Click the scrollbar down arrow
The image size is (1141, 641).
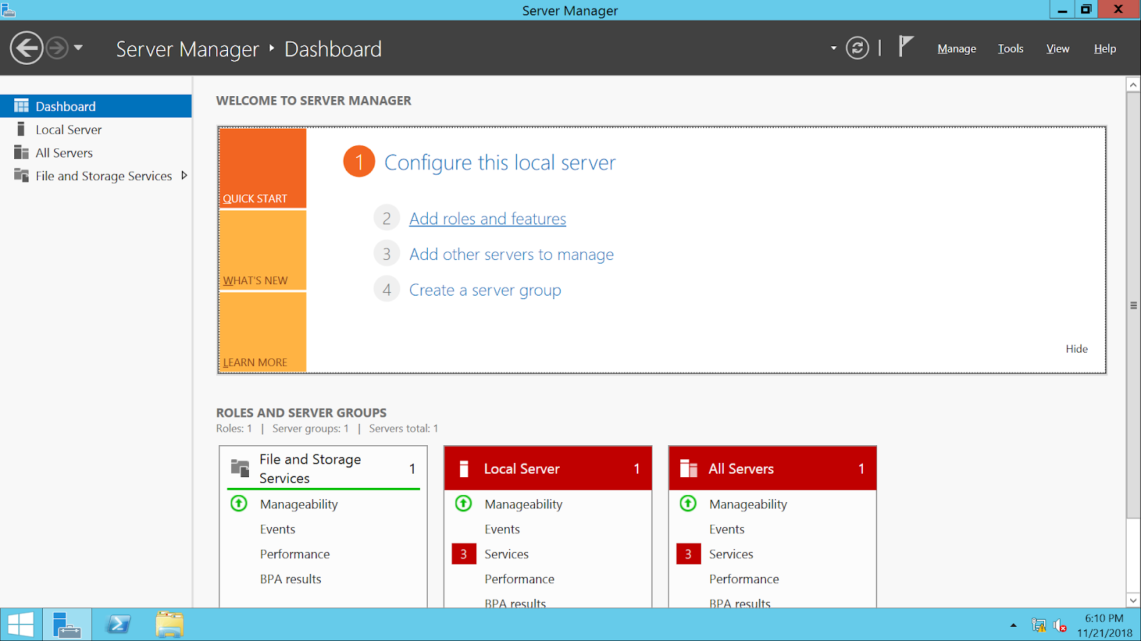click(1133, 600)
